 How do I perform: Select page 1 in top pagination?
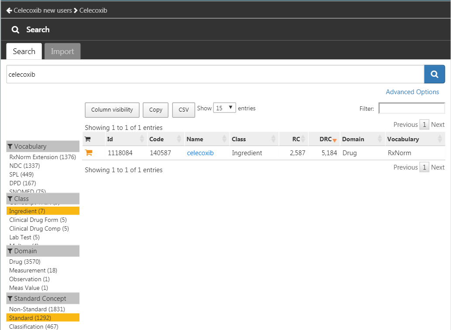point(424,125)
